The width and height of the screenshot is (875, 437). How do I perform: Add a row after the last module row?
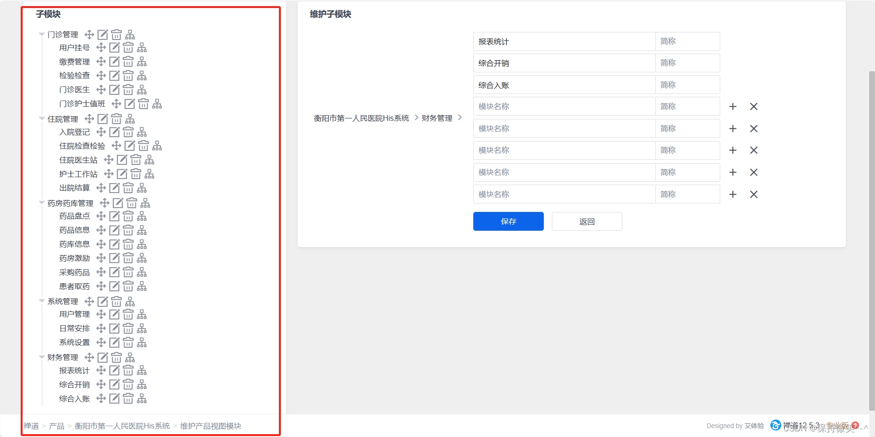click(x=732, y=195)
